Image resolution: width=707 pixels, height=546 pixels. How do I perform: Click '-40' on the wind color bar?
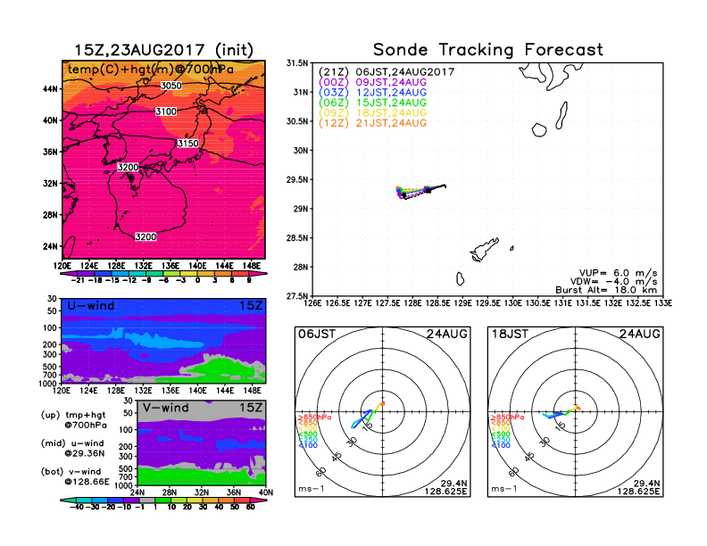(77, 507)
